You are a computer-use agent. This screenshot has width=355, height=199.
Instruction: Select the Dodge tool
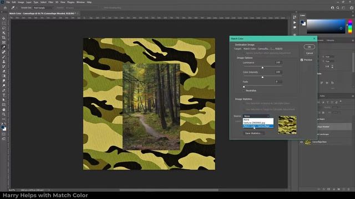(4, 86)
